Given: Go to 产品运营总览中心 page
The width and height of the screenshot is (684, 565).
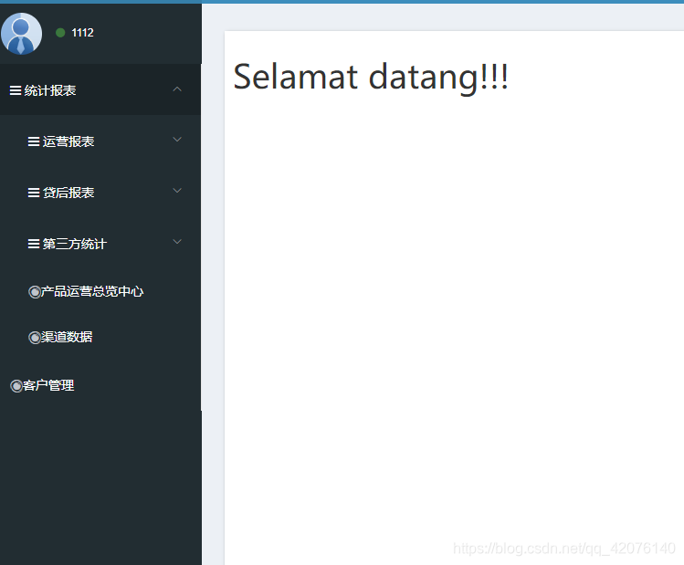Looking at the screenshot, I should pyautogui.click(x=92, y=291).
